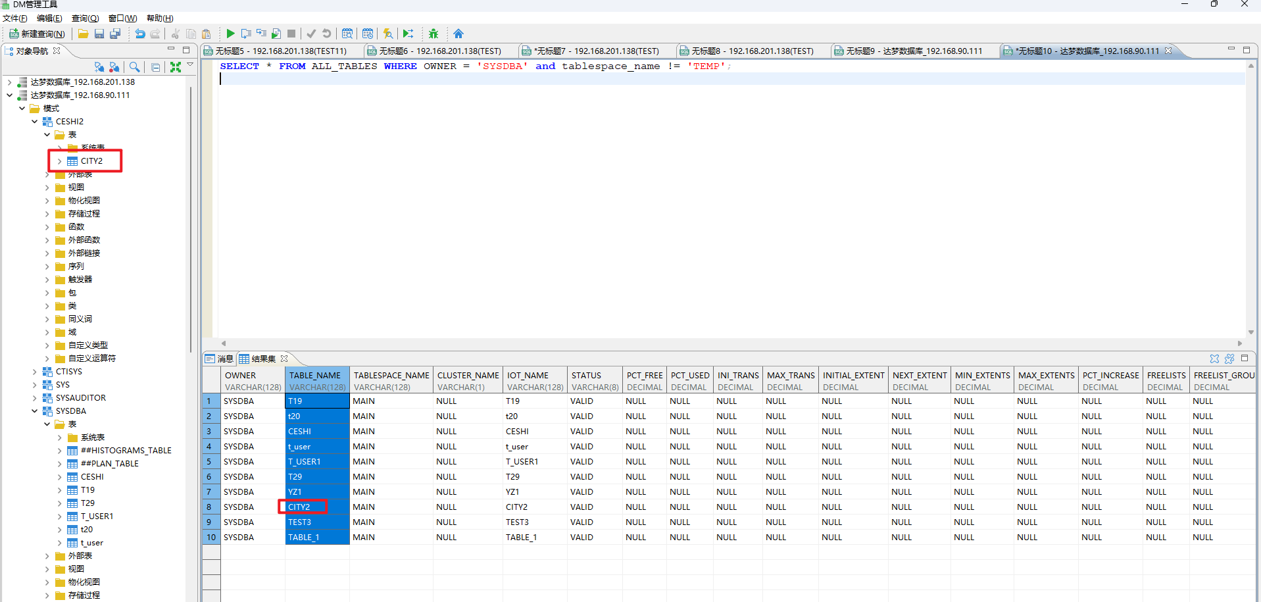Collapse the CESHI2 schema node
Image resolution: width=1261 pixels, height=602 pixels.
coord(34,122)
